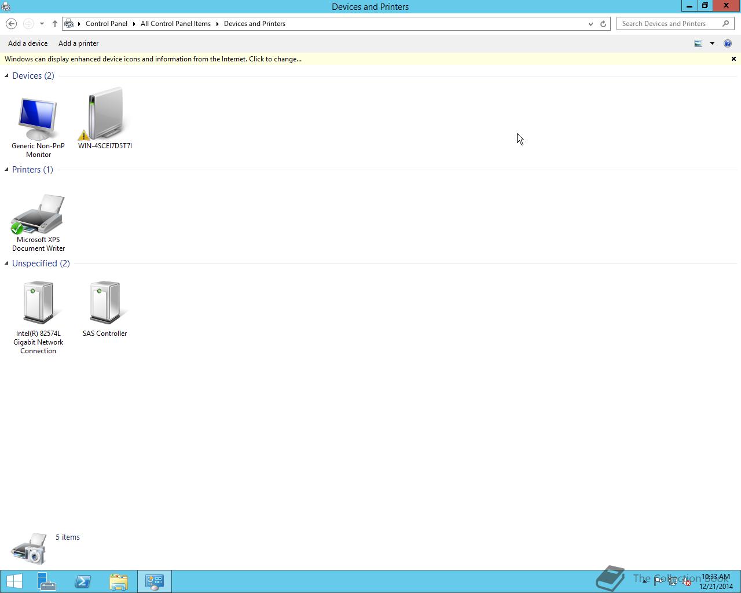This screenshot has height=593, width=741.
Task: Open File Explorer from the taskbar
Action: [119, 581]
